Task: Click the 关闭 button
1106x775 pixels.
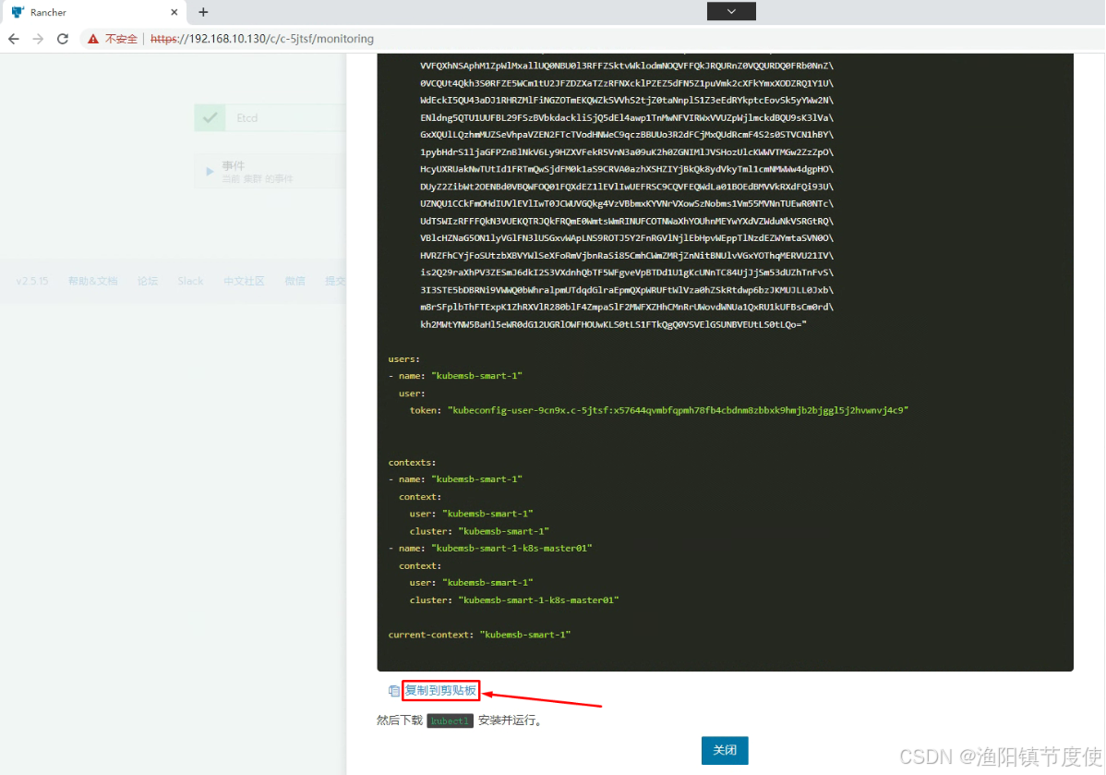Action: tap(725, 750)
